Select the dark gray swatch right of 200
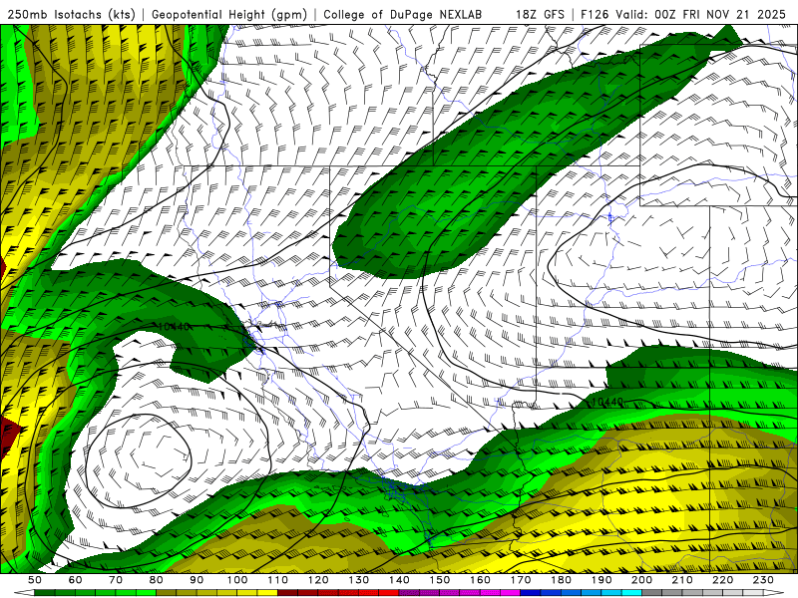 (652, 593)
